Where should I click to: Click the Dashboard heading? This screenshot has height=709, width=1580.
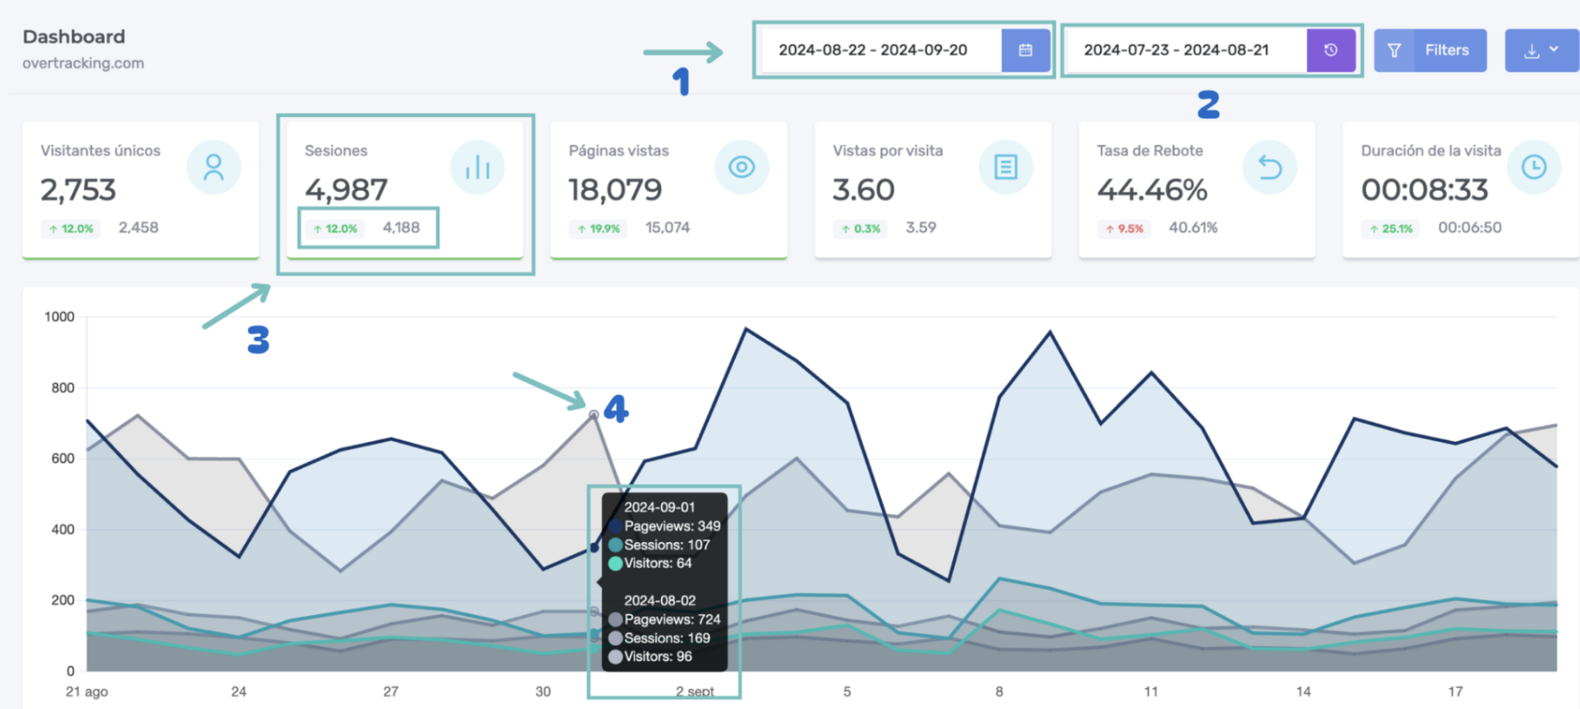(73, 37)
